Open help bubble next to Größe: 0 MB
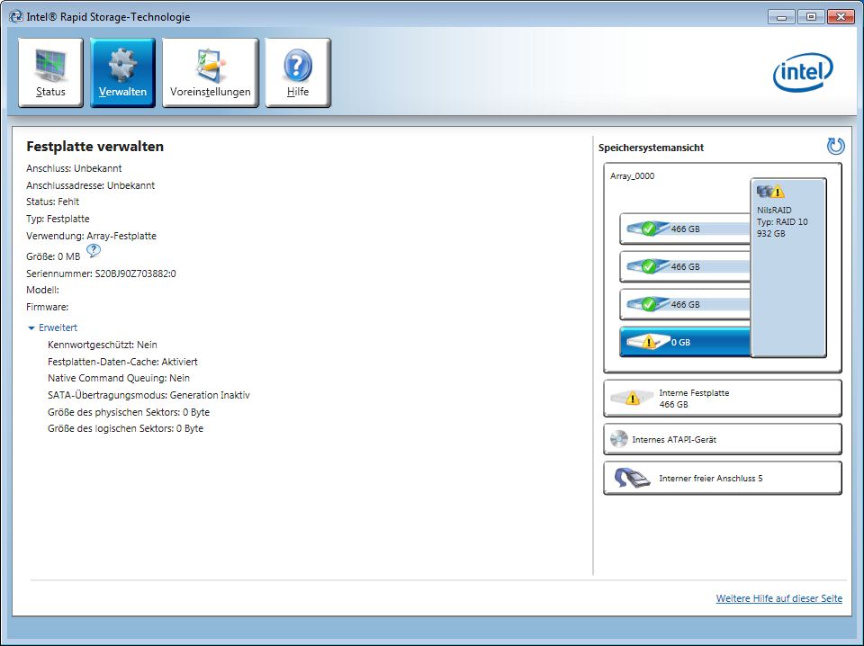This screenshot has width=864, height=646. [x=94, y=251]
